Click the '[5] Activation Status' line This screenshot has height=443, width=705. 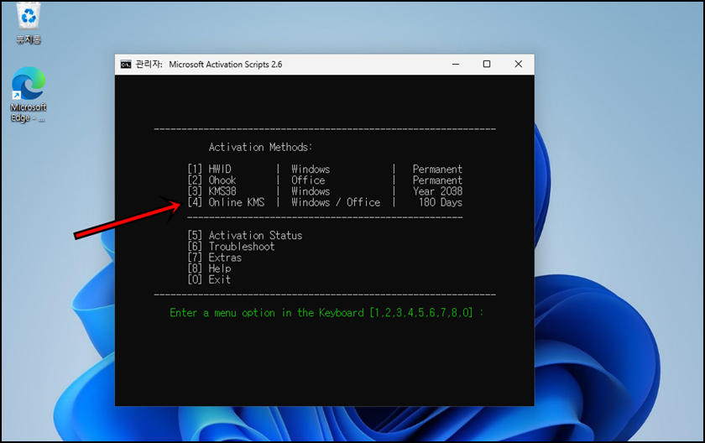click(245, 236)
